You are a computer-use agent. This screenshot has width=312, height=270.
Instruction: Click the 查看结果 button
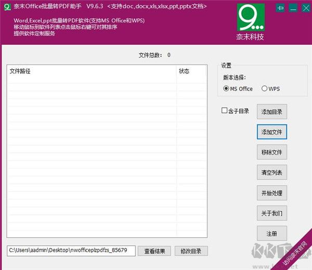point(154,251)
